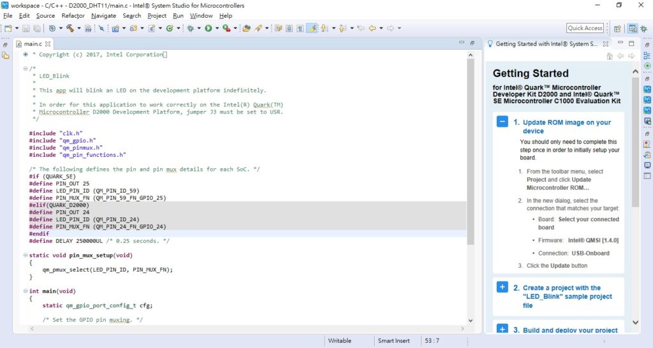Click the green New Class icon

[170, 28]
